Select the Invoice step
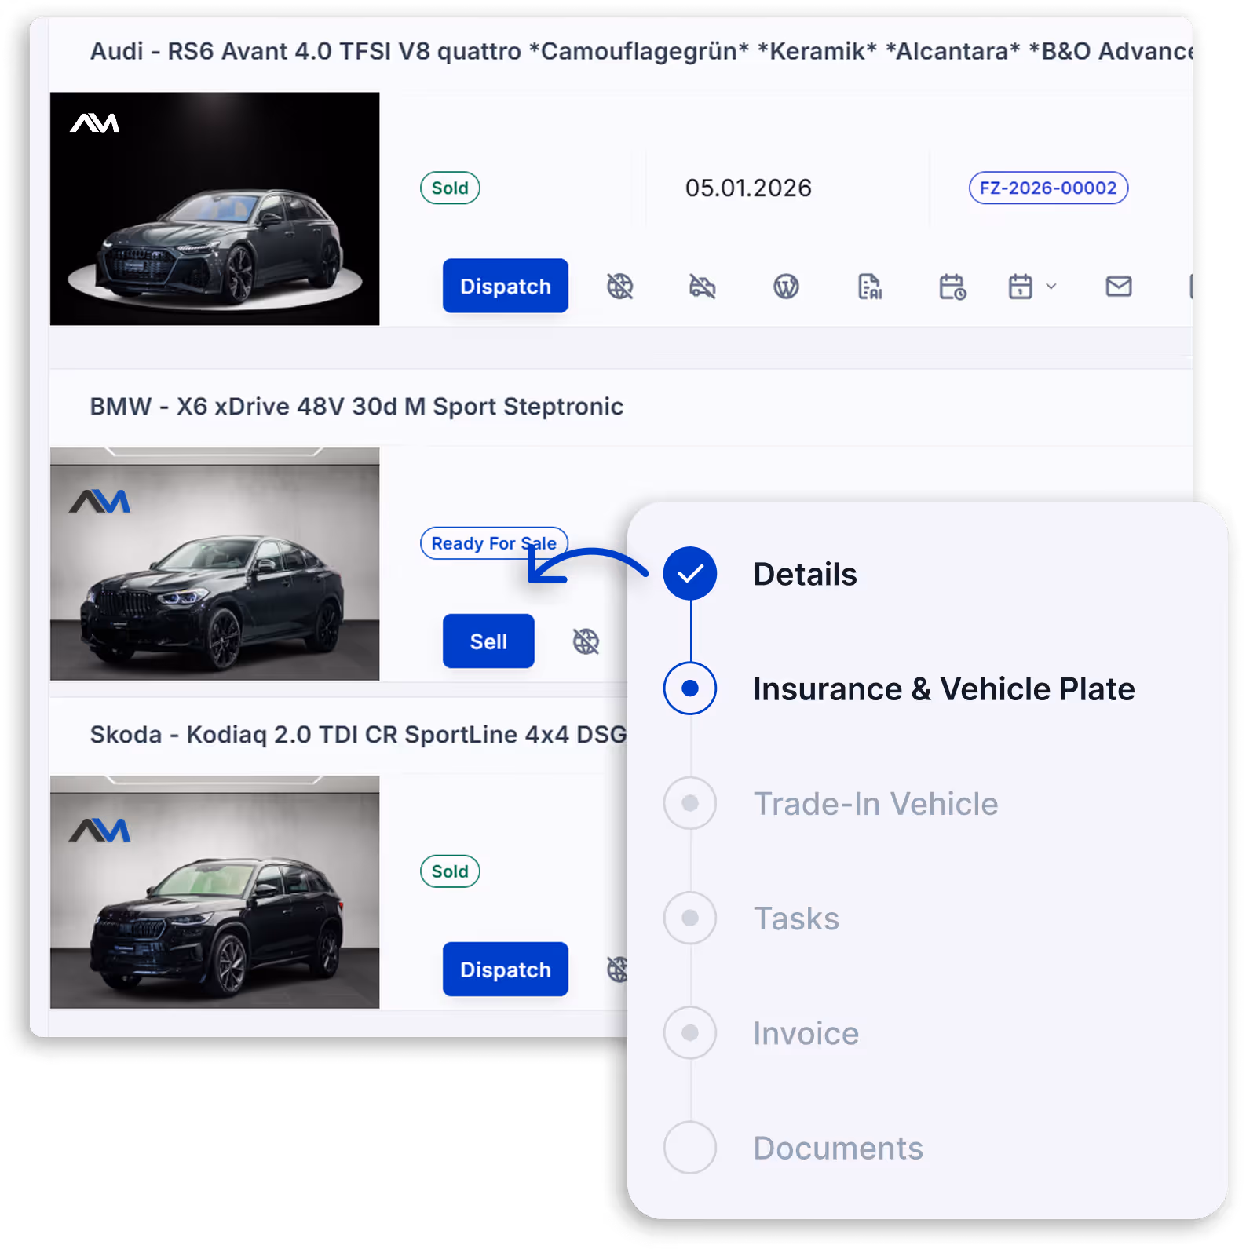 coord(806,1032)
